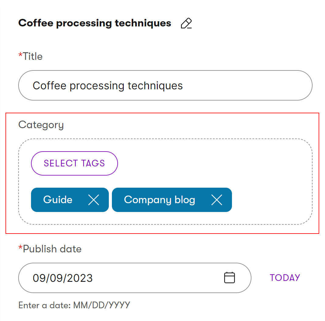
Task: Open the Select Tags picker
Action: point(74,163)
